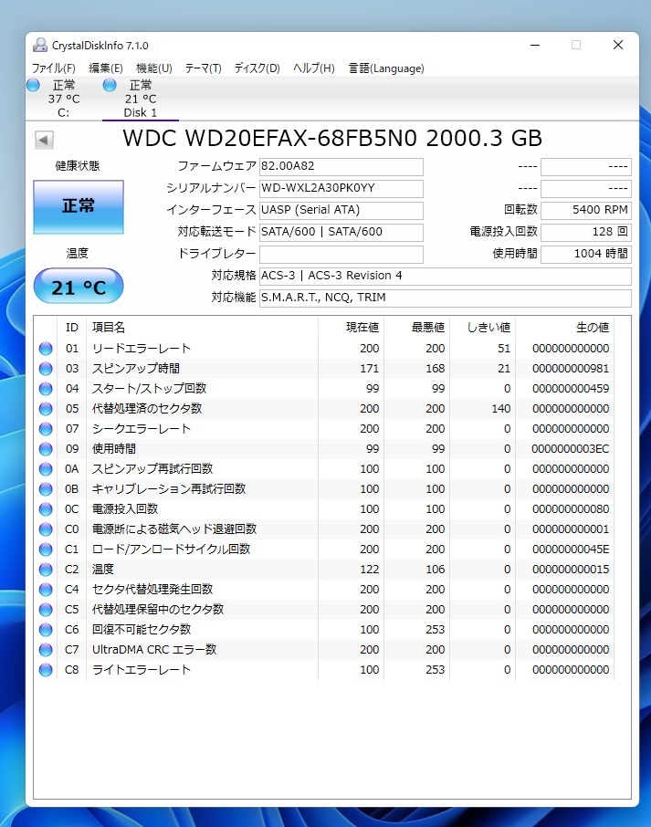The image size is (651, 827).
Task: Click raw value 0000000003EC in 使用時間 row
Action: point(571,449)
